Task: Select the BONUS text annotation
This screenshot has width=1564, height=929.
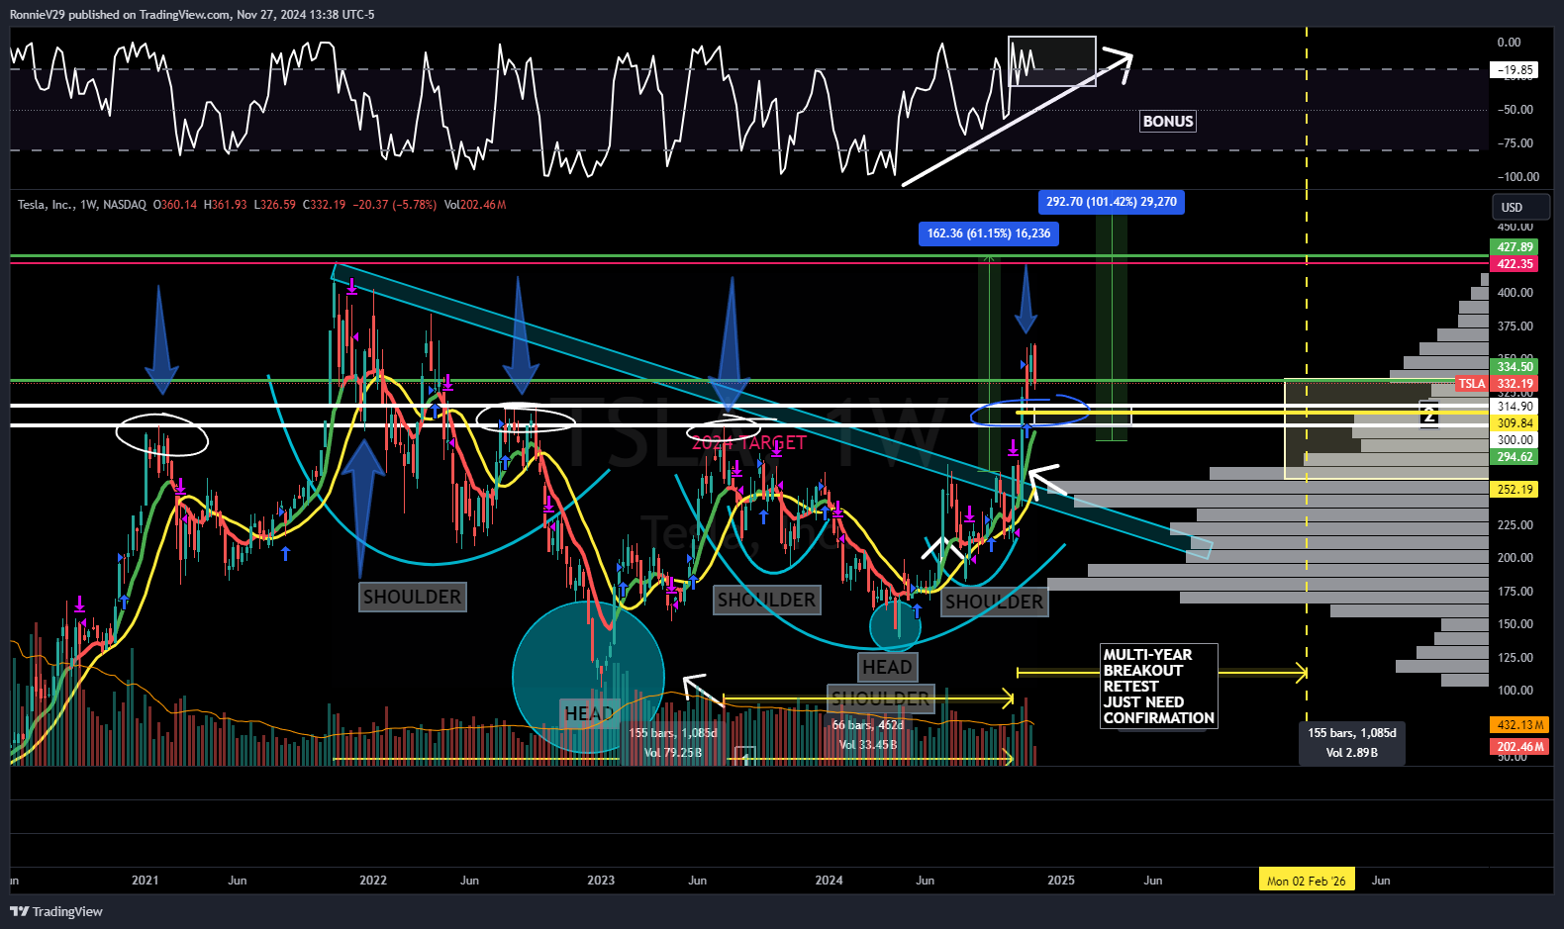Action: point(1168,122)
